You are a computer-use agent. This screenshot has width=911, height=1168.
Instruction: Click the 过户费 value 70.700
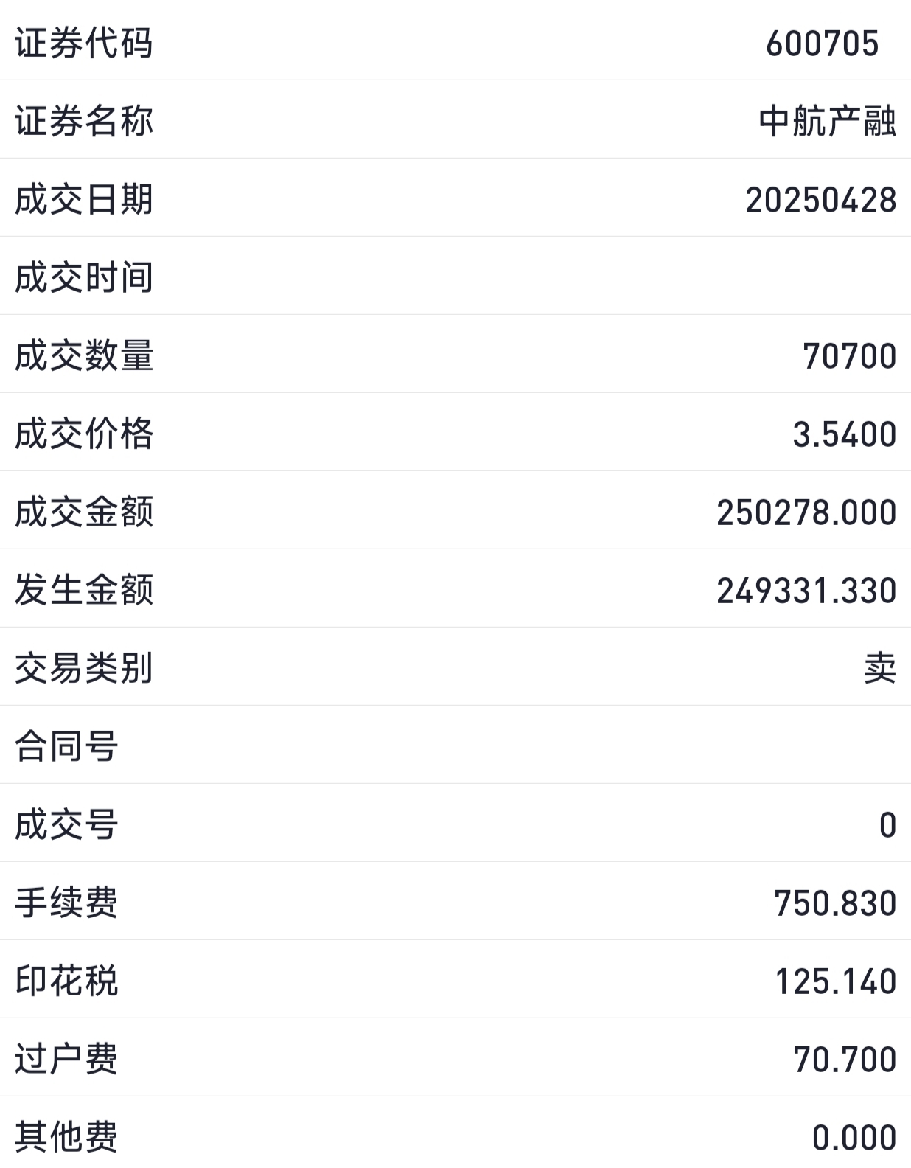(x=845, y=1060)
